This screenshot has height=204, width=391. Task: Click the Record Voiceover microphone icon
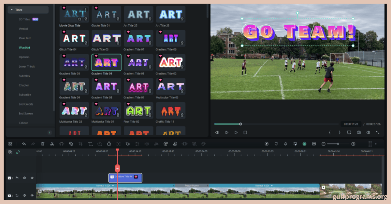(x=286, y=144)
